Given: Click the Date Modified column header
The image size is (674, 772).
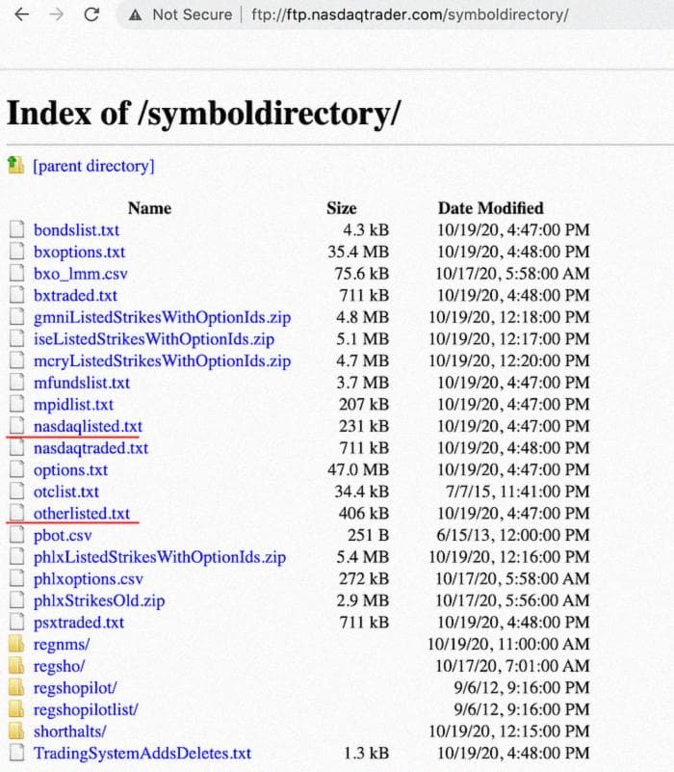Looking at the screenshot, I should tap(490, 208).
